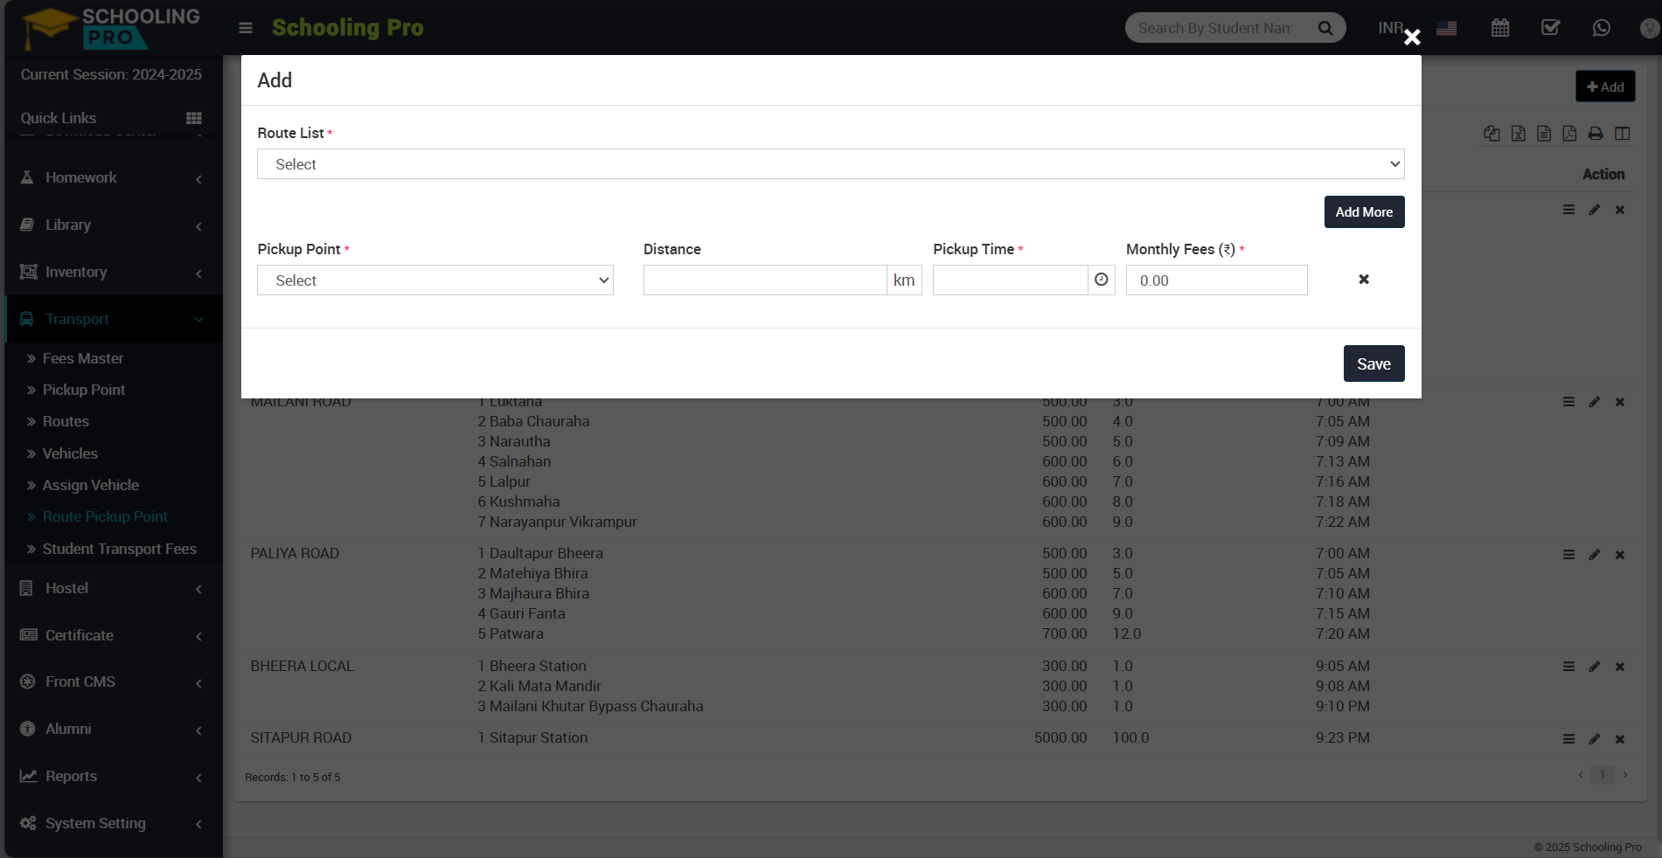This screenshot has width=1662, height=858.
Task: Open WhatsApp icon in header
Action: click(1602, 28)
